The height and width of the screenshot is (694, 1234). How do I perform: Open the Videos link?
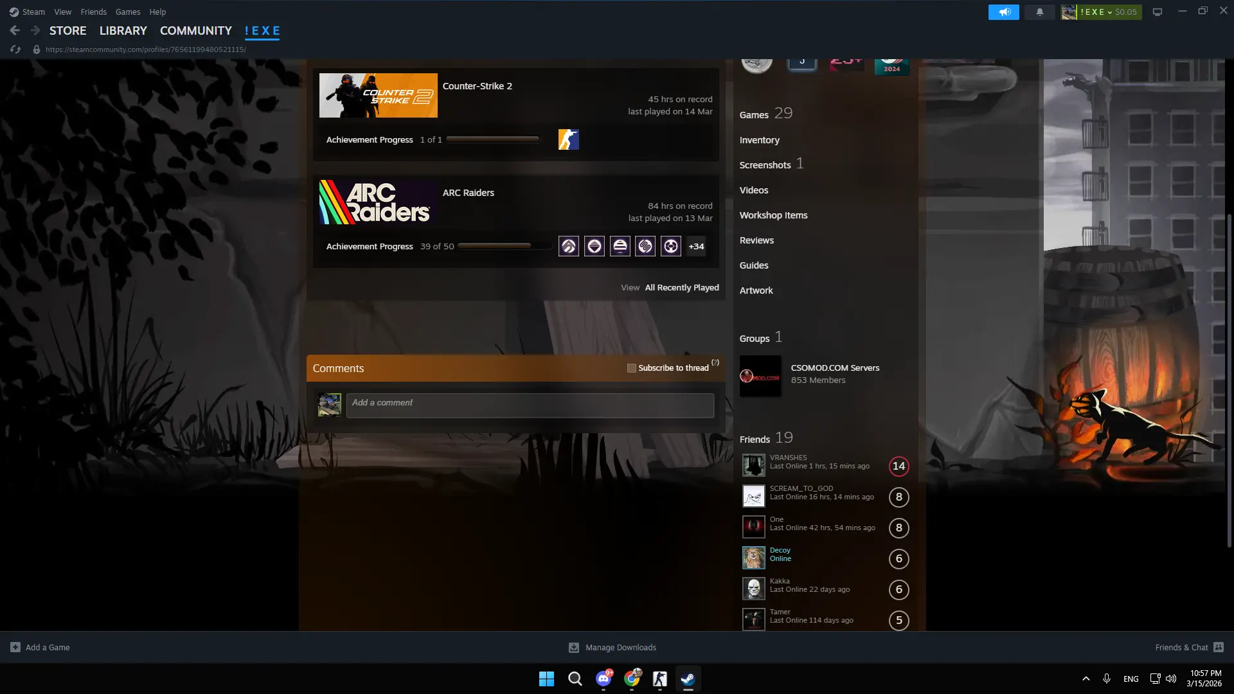tap(754, 190)
